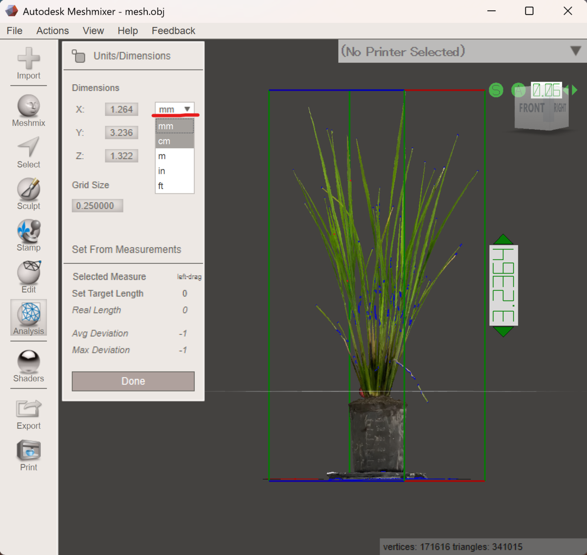The height and width of the screenshot is (555, 587).
Task: Open the Actions menu
Action: tap(52, 30)
